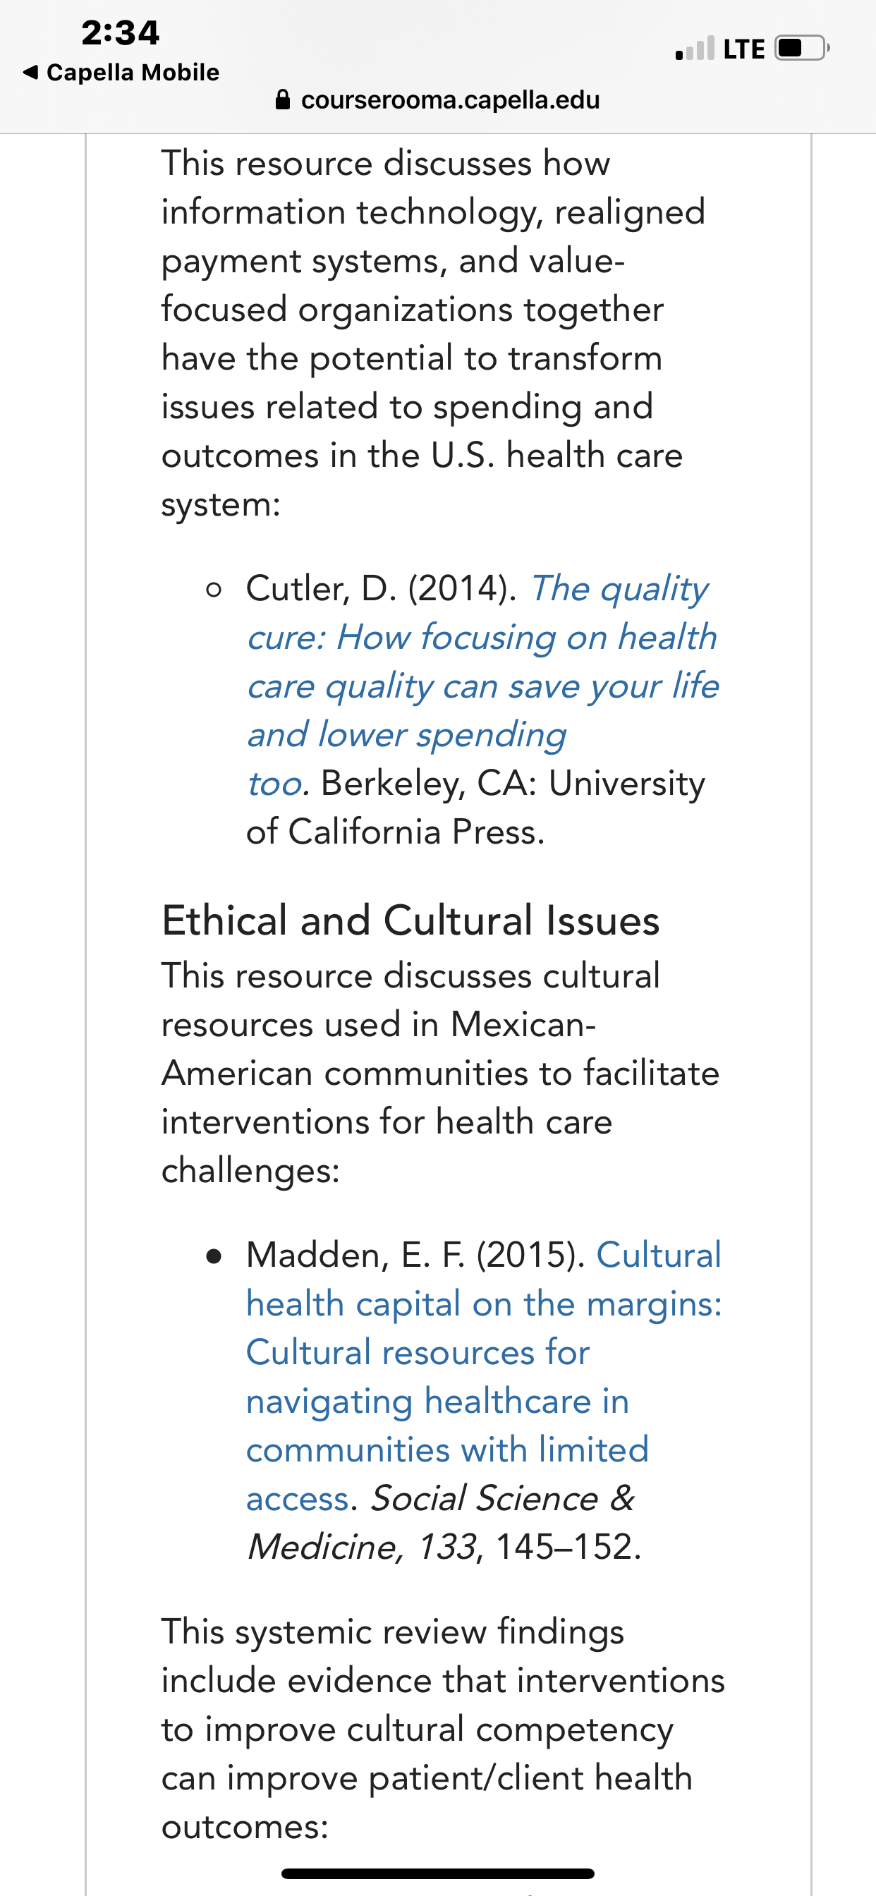
Task: Return to app via Capella Mobile label
Action: click(x=133, y=72)
